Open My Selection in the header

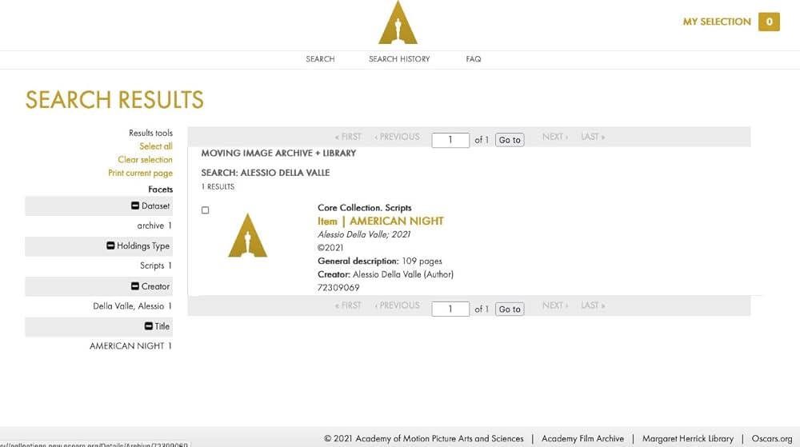coord(716,22)
